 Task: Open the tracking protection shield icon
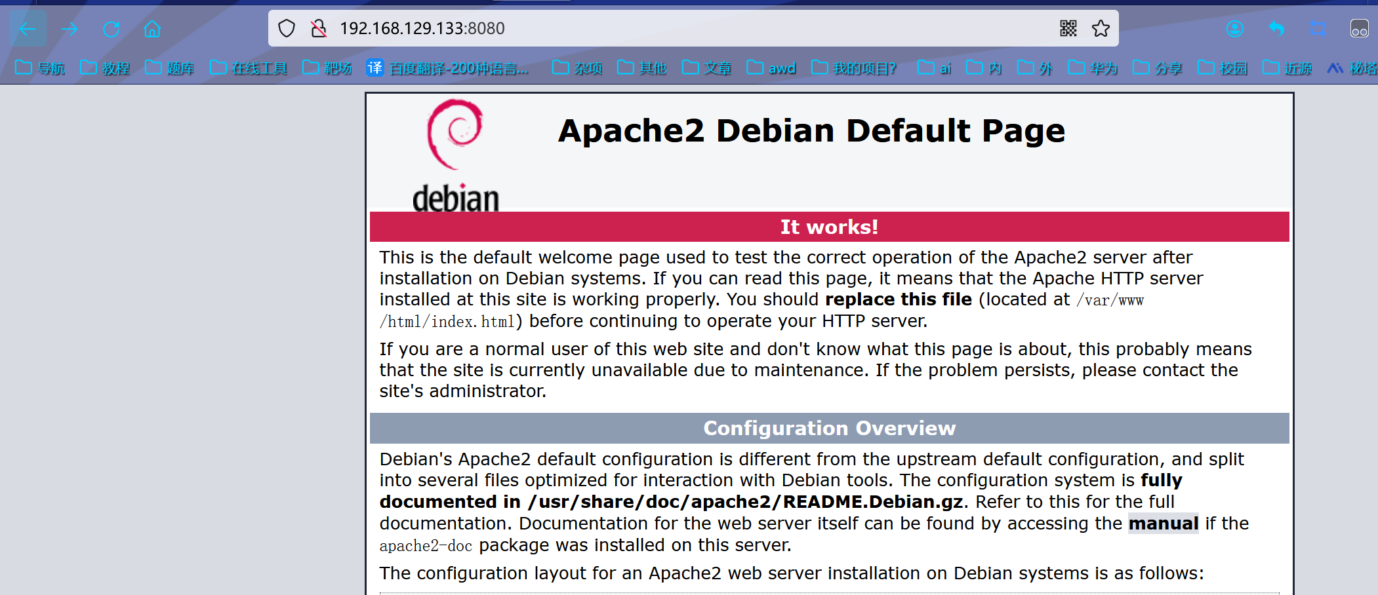point(287,28)
